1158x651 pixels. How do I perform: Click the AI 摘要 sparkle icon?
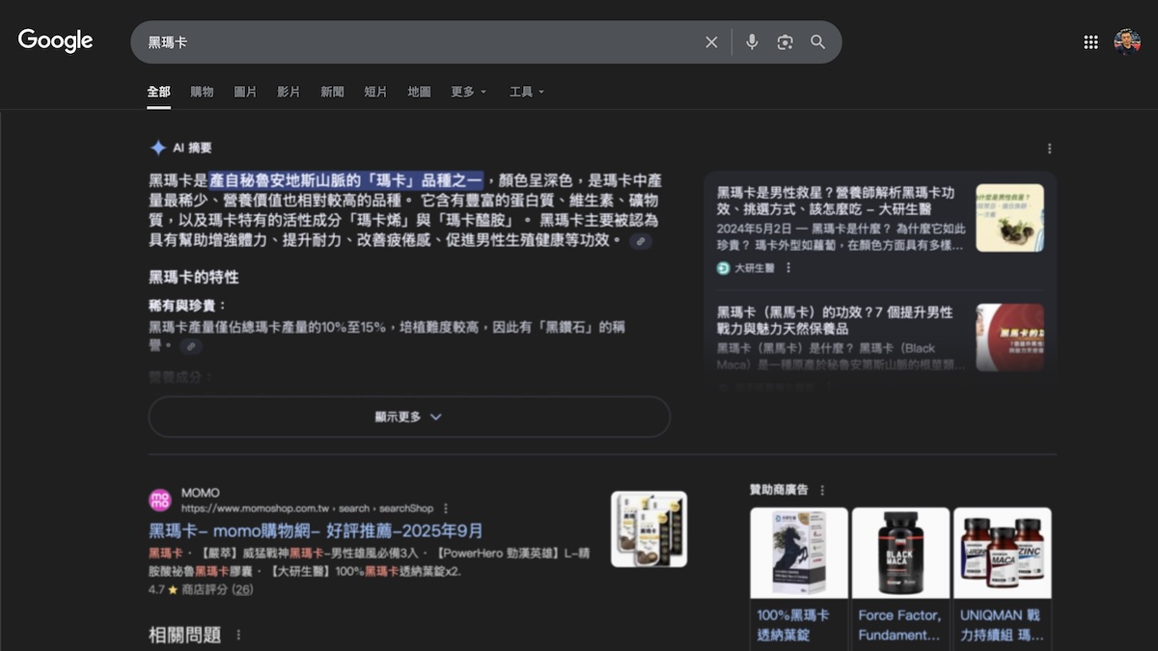(x=158, y=148)
